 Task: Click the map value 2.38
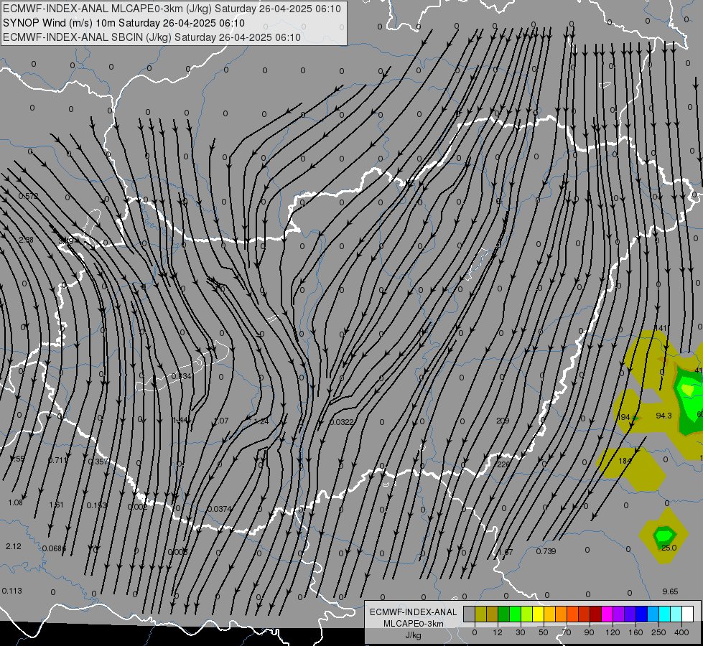[26, 240]
